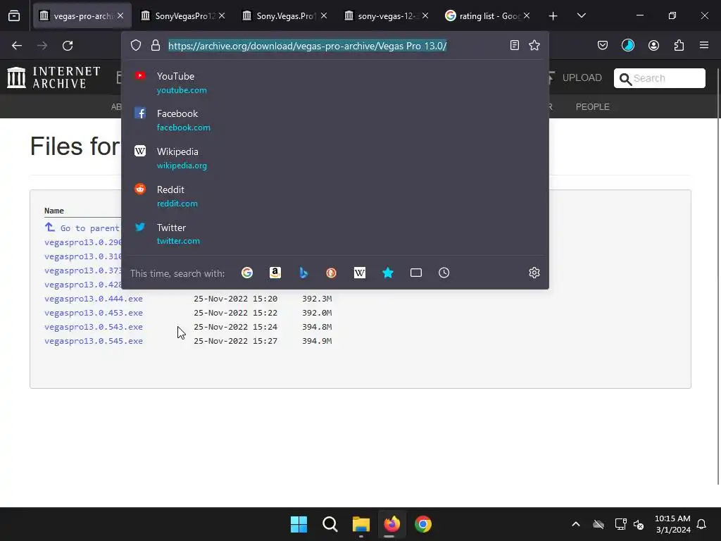Open Windows Start menu
Viewport: 721px width, 541px height.
pyautogui.click(x=299, y=524)
